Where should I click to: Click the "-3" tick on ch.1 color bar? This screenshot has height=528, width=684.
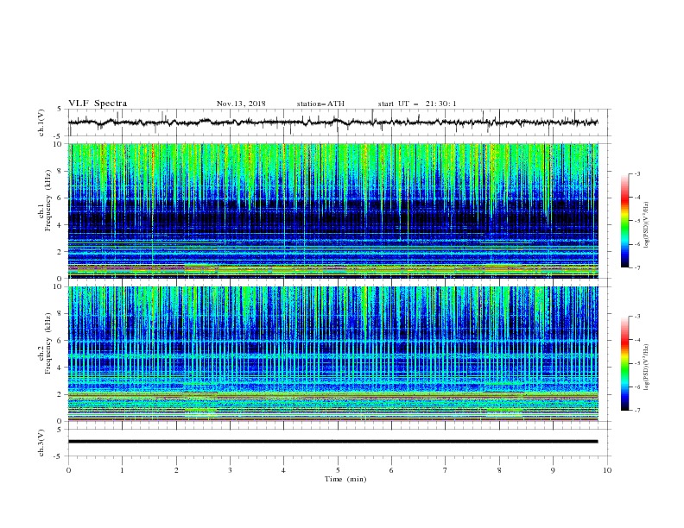637,173
